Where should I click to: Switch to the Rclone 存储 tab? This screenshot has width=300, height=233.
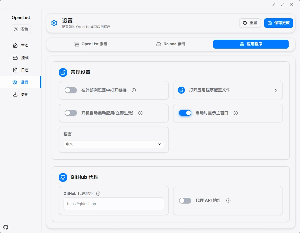point(171,44)
